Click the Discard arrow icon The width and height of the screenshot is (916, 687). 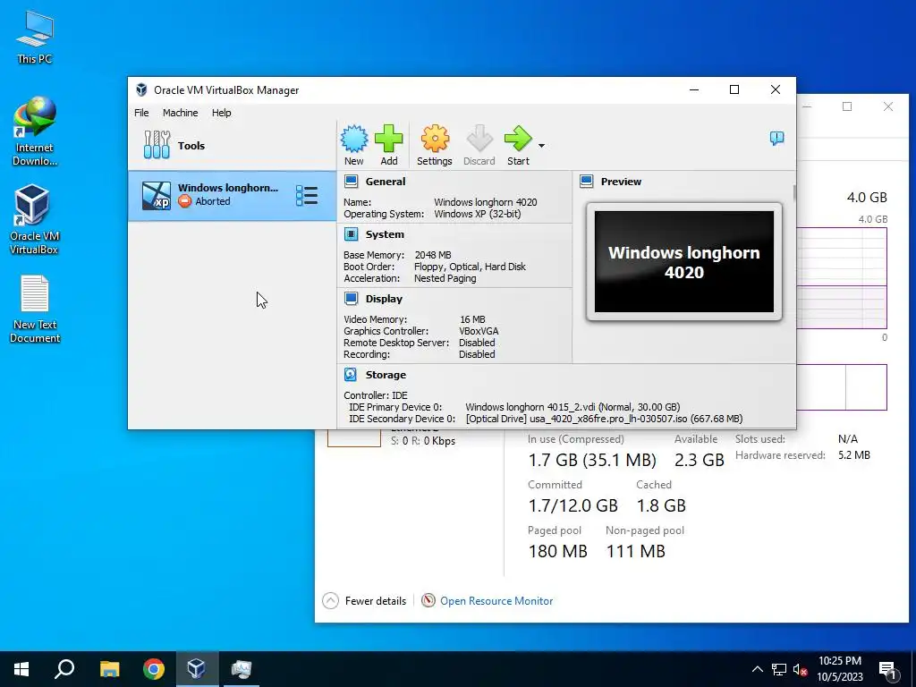pos(479,139)
